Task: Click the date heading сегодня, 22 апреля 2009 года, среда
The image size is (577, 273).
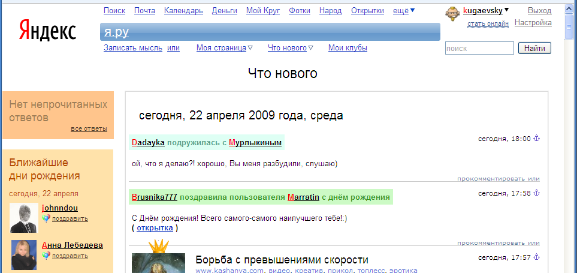Action: click(241, 116)
